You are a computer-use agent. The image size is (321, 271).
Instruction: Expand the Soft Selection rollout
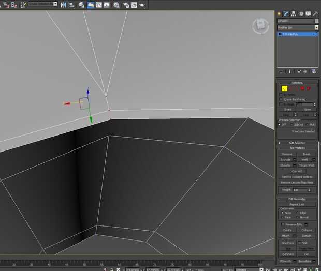[x=297, y=143]
